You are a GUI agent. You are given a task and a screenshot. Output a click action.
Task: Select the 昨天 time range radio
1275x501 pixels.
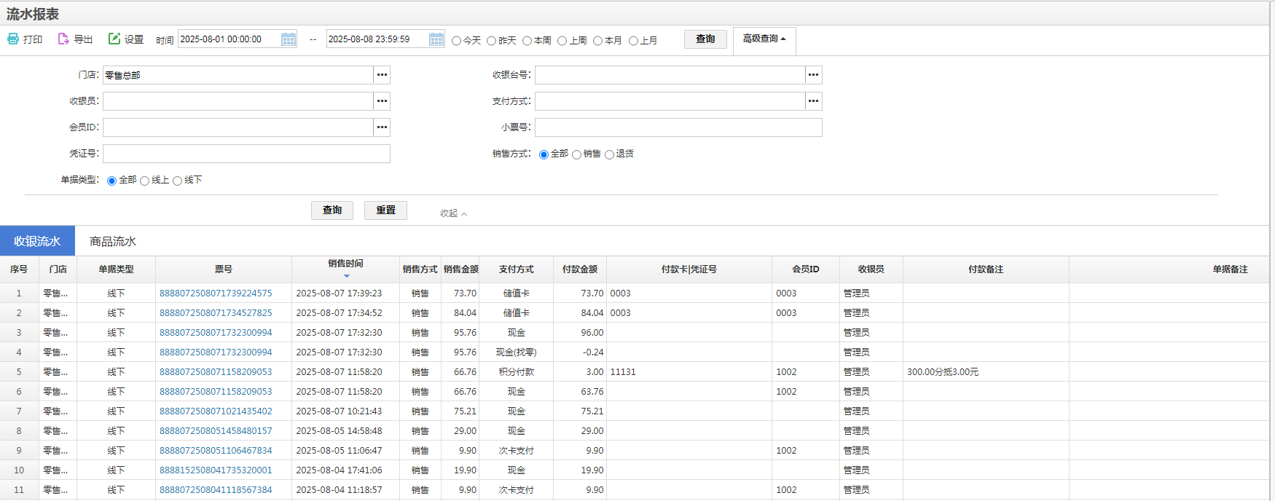click(492, 41)
